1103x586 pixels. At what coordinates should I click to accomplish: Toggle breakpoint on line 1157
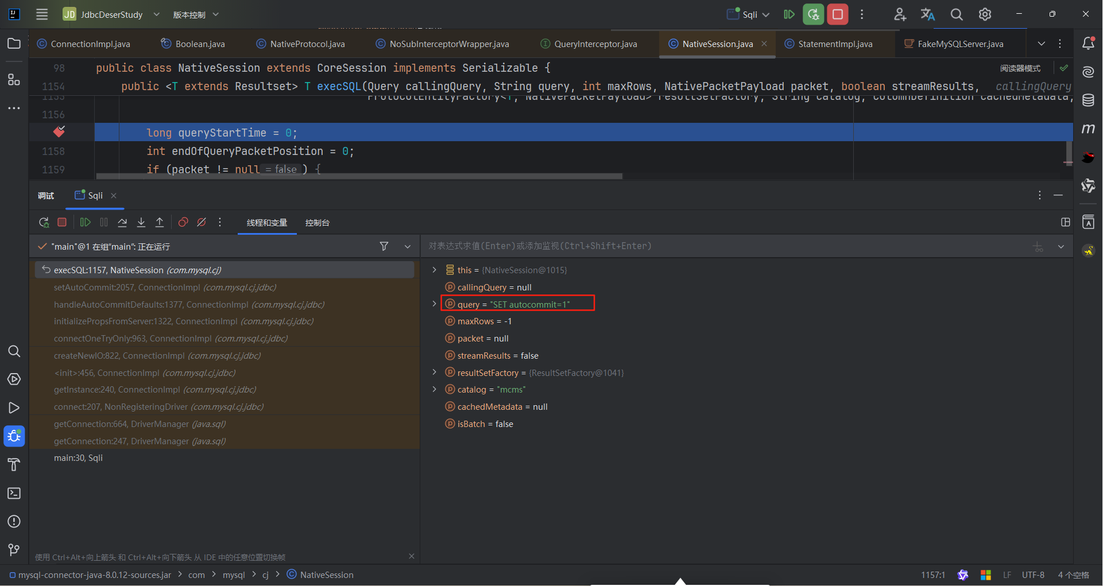(59, 132)
